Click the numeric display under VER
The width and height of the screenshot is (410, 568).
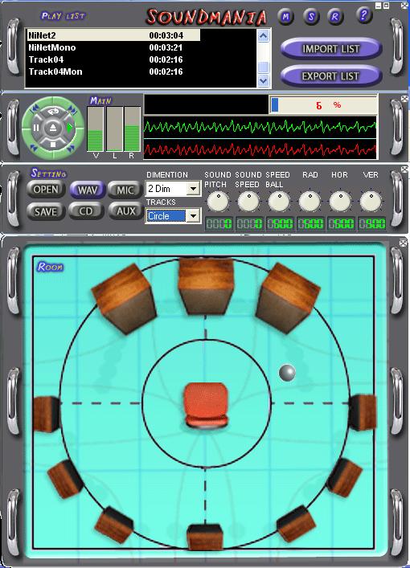pyautogui.click(x=371, y=224)
